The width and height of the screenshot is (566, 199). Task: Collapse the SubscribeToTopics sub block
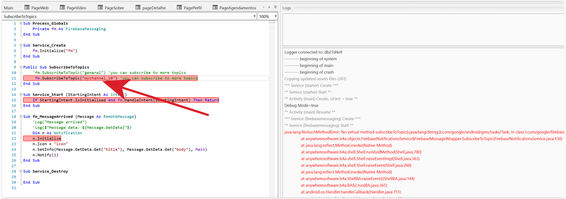point(20,67)
